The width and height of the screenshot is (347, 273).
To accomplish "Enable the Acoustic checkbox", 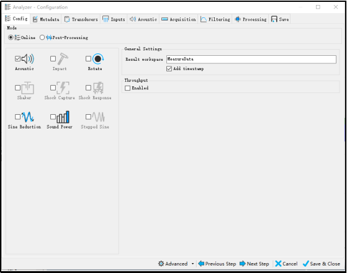I will click(18, 58).
